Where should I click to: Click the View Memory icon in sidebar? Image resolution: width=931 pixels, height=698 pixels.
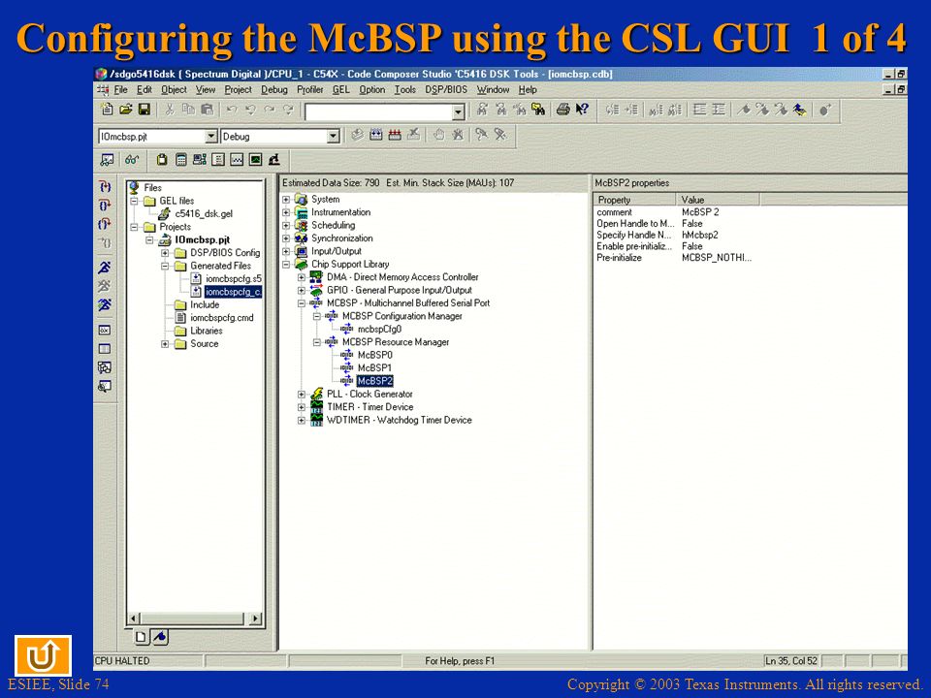coord(105,349)
